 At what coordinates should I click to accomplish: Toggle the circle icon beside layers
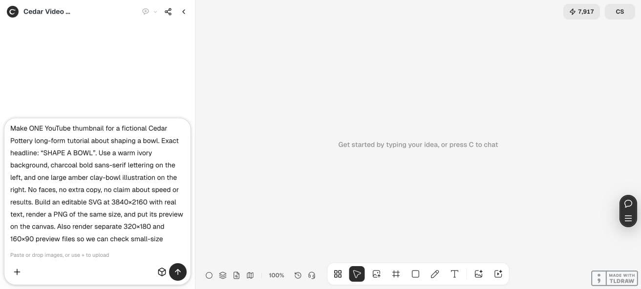[x=209, y=275]
